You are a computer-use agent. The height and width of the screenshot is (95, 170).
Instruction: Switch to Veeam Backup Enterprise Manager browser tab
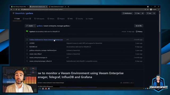coord(19,7)
